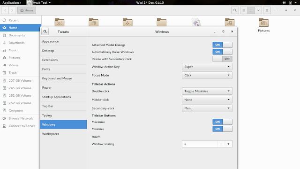Open Videos in Files sidebar
300x169 pixels.
click(x=21, y=65)
